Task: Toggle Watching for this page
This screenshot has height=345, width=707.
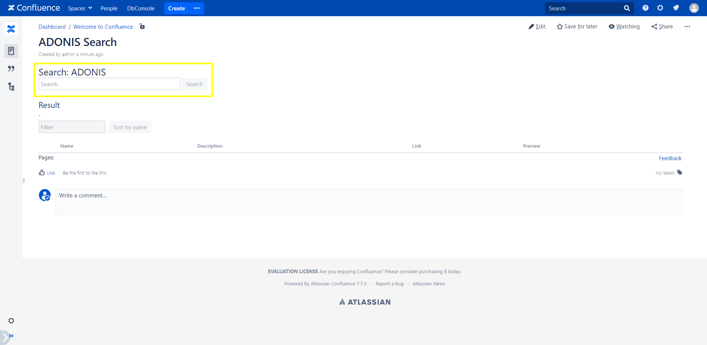Action: (x=624, y=27)
